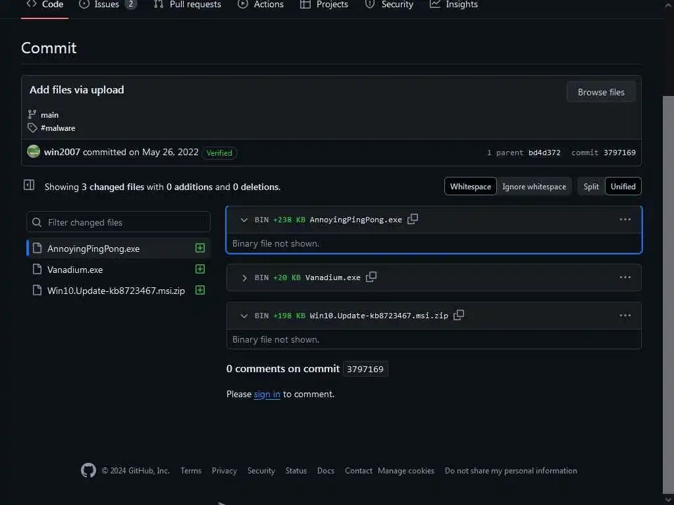
Task: Open options menu for Vanadium.exe
Action: coord(625,277)
